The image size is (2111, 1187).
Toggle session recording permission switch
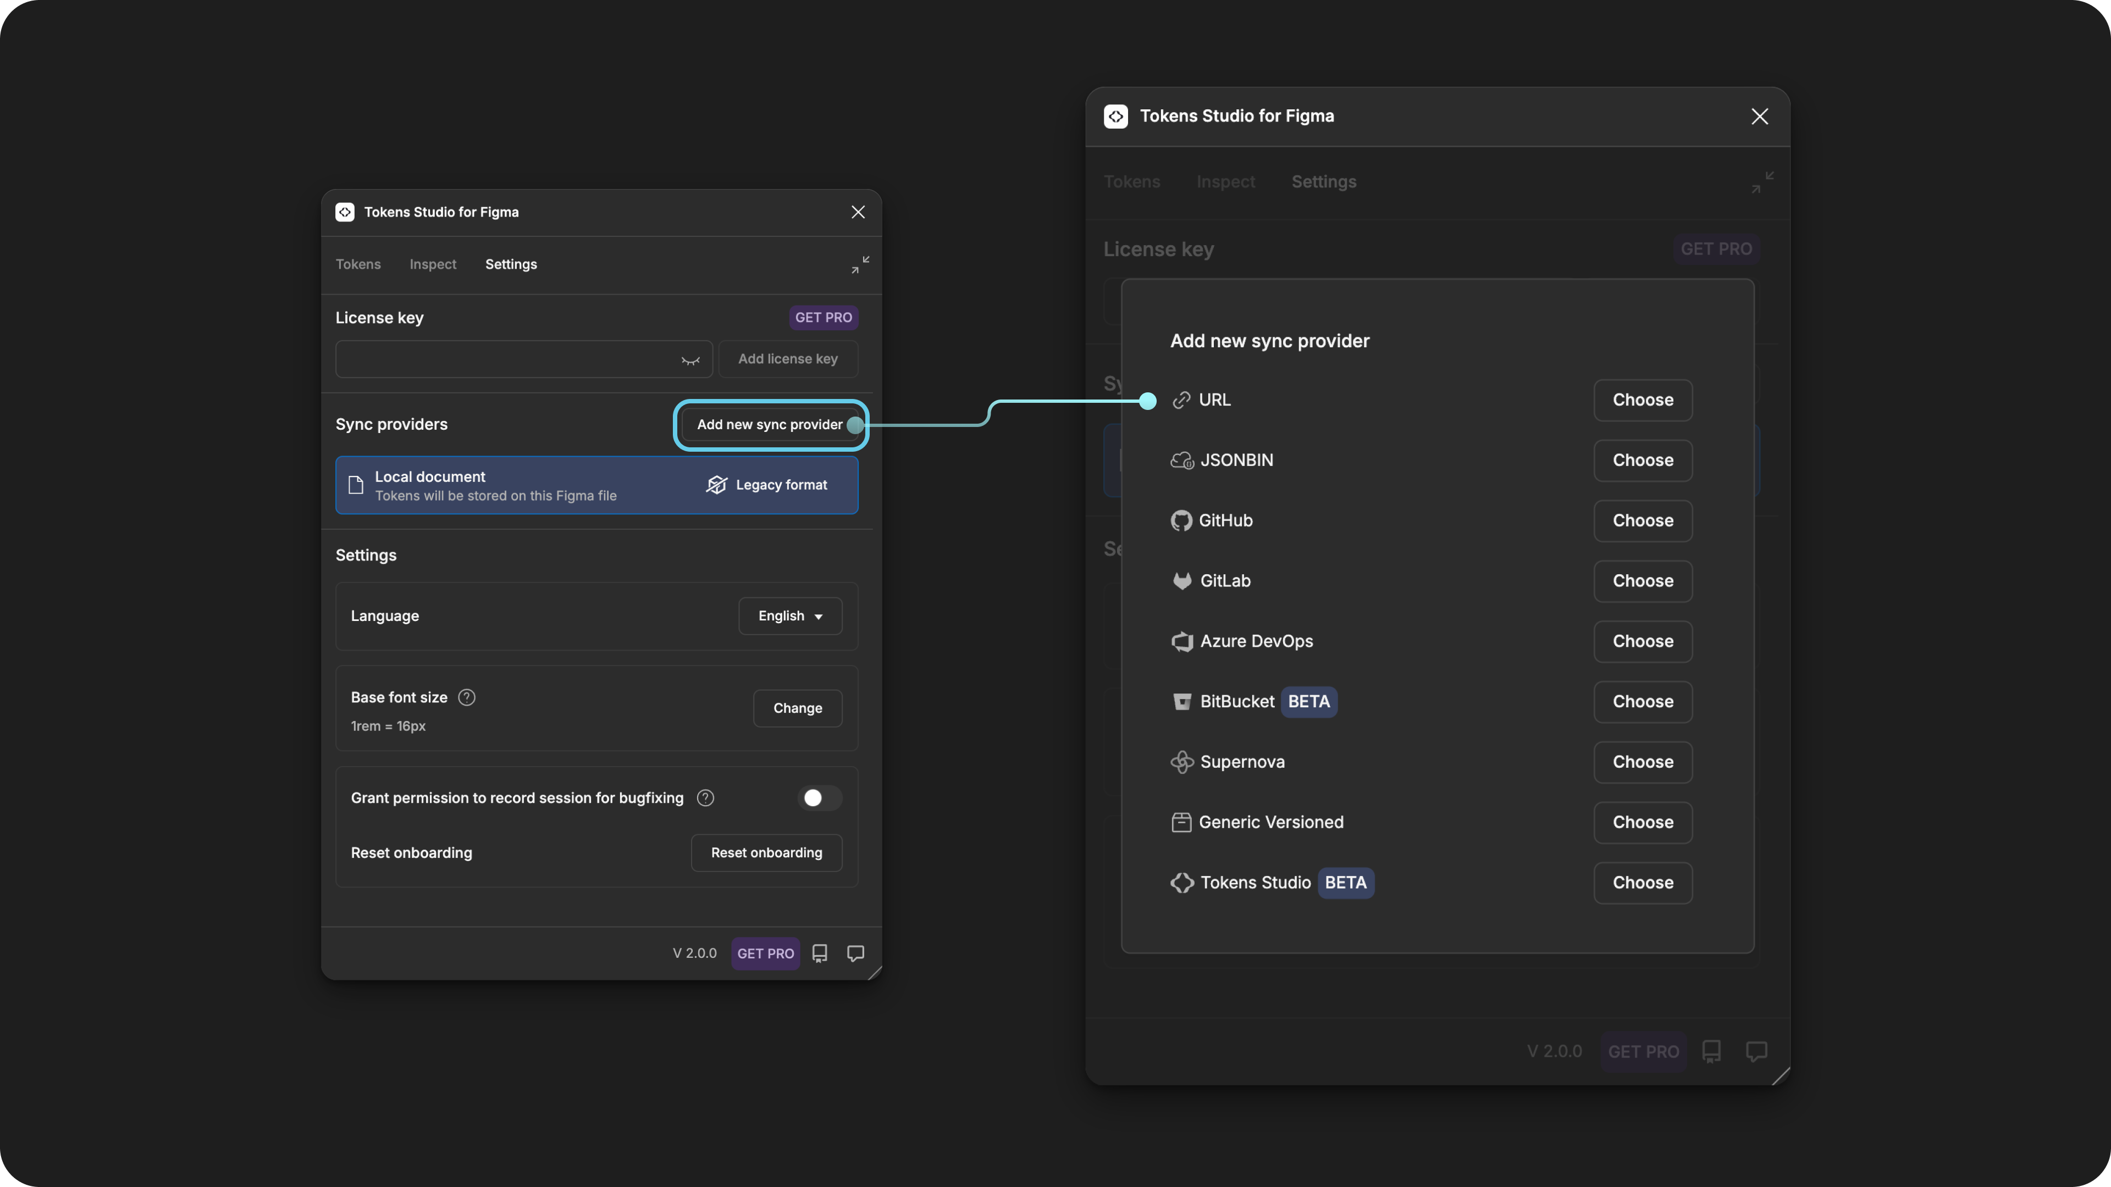(820, 798)
